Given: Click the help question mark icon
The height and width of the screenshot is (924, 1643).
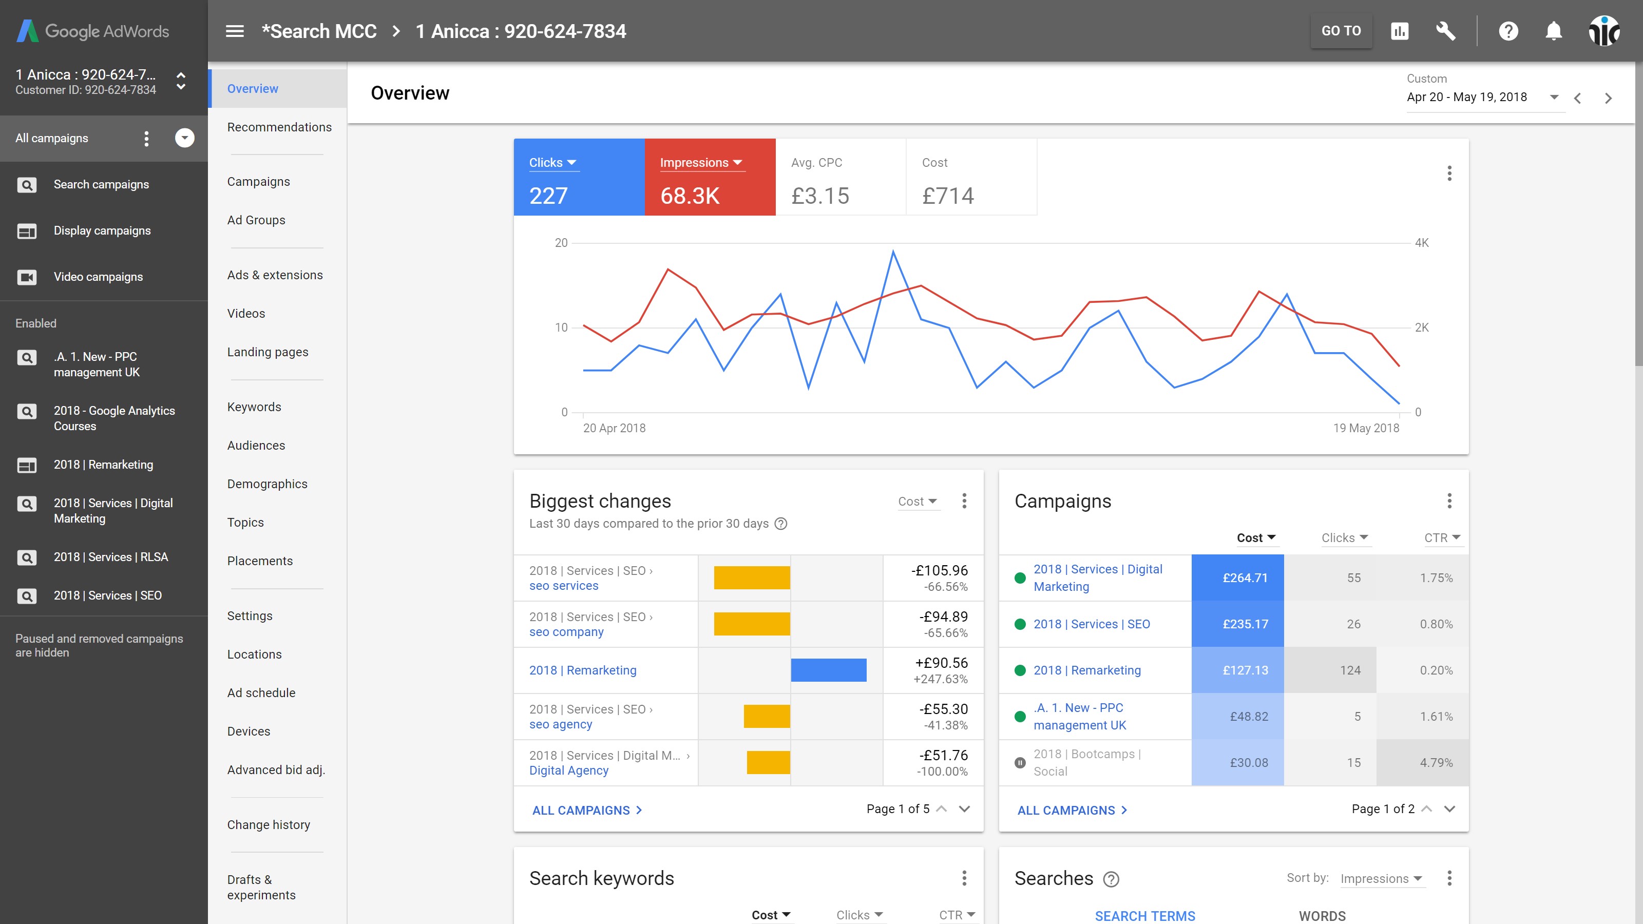Looking at the screenshot, I should (x=1508, y=30).
